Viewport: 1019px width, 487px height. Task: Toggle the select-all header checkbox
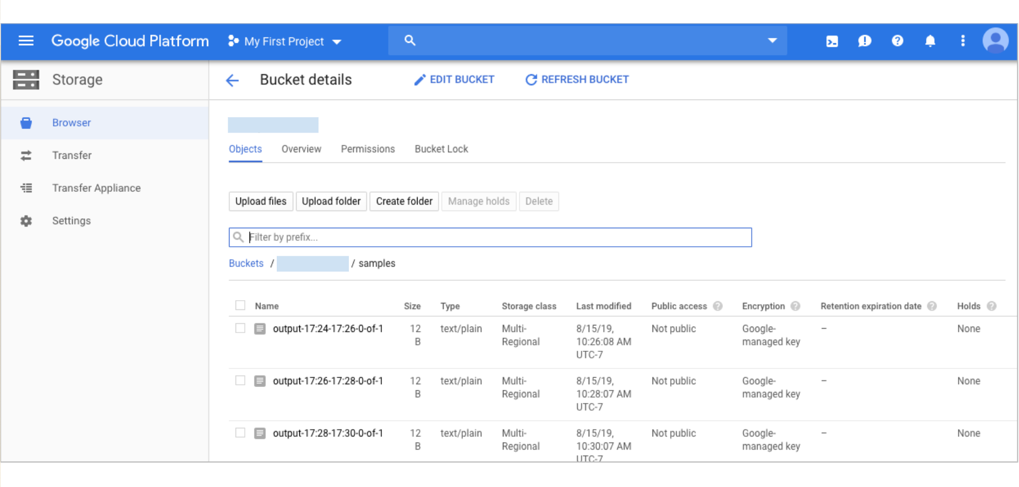[240, 306]
